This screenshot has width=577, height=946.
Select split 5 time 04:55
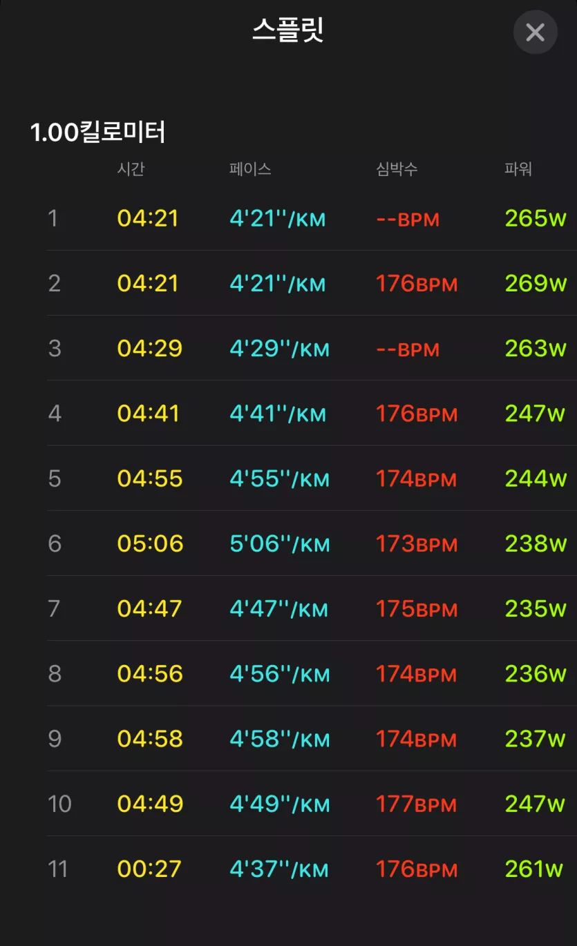click(x=150, y=478)
